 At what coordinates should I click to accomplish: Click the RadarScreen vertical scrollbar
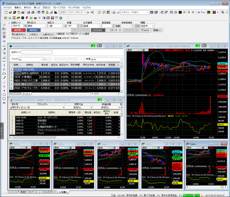click(x=122, y=77)
